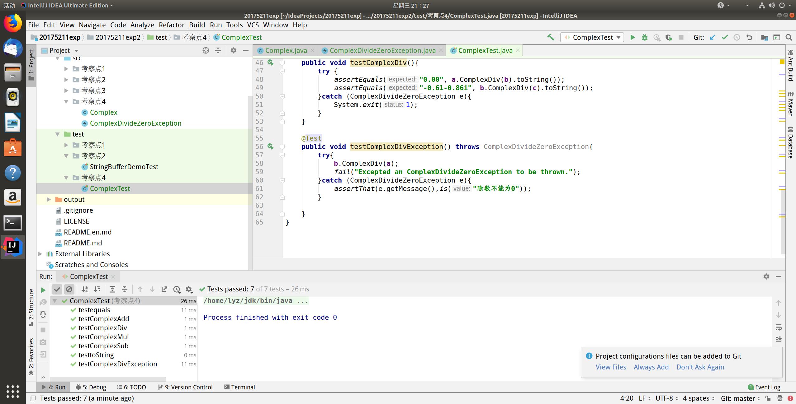Viewport: 796px width, 404px height.
Task: Click the Git commit checkmark icon
Action: tap(725, 37)
